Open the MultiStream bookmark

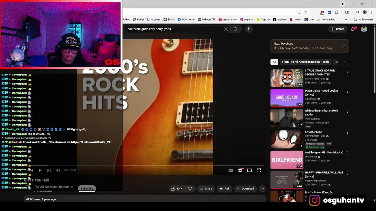click(x=186, y=20)
